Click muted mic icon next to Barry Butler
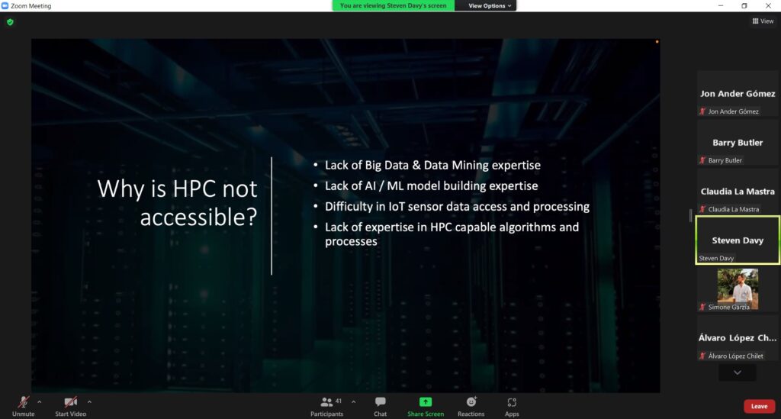781x419 pixels. [x=702, y=160]
